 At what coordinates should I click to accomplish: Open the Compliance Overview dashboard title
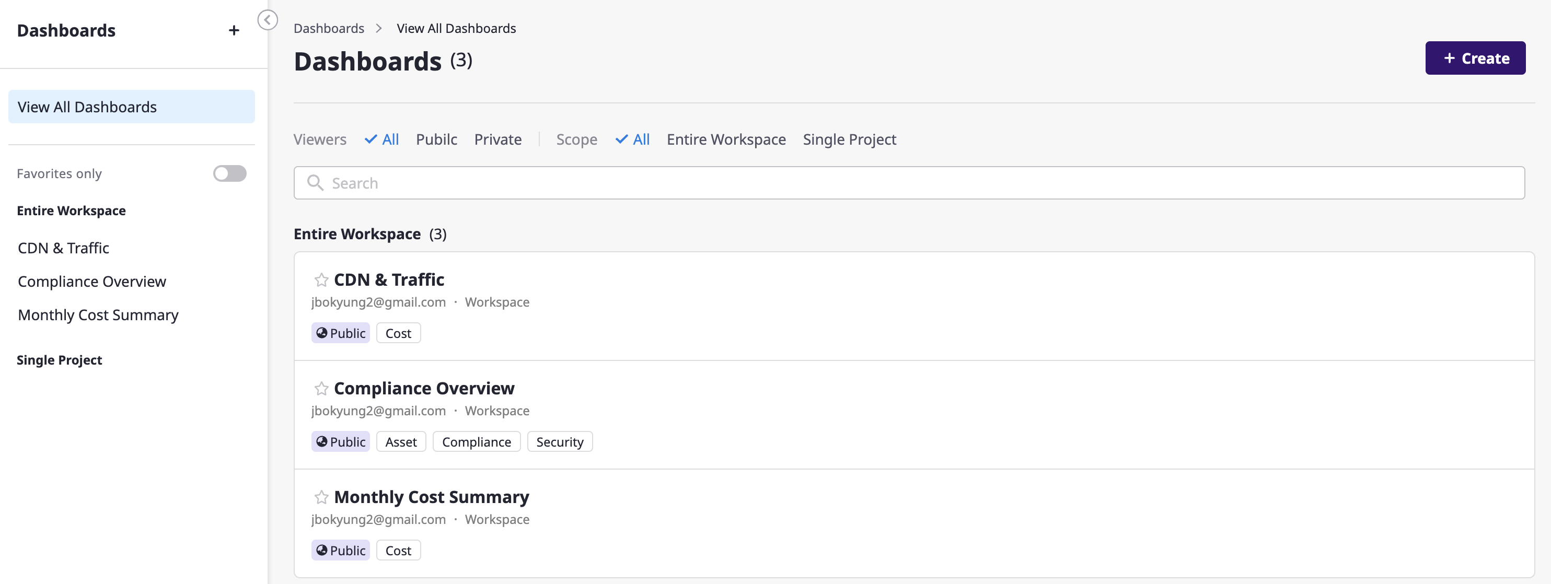424,388
